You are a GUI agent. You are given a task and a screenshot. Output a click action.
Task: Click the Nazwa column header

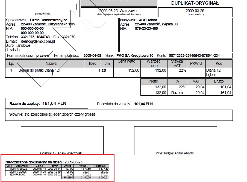point(51,63)
